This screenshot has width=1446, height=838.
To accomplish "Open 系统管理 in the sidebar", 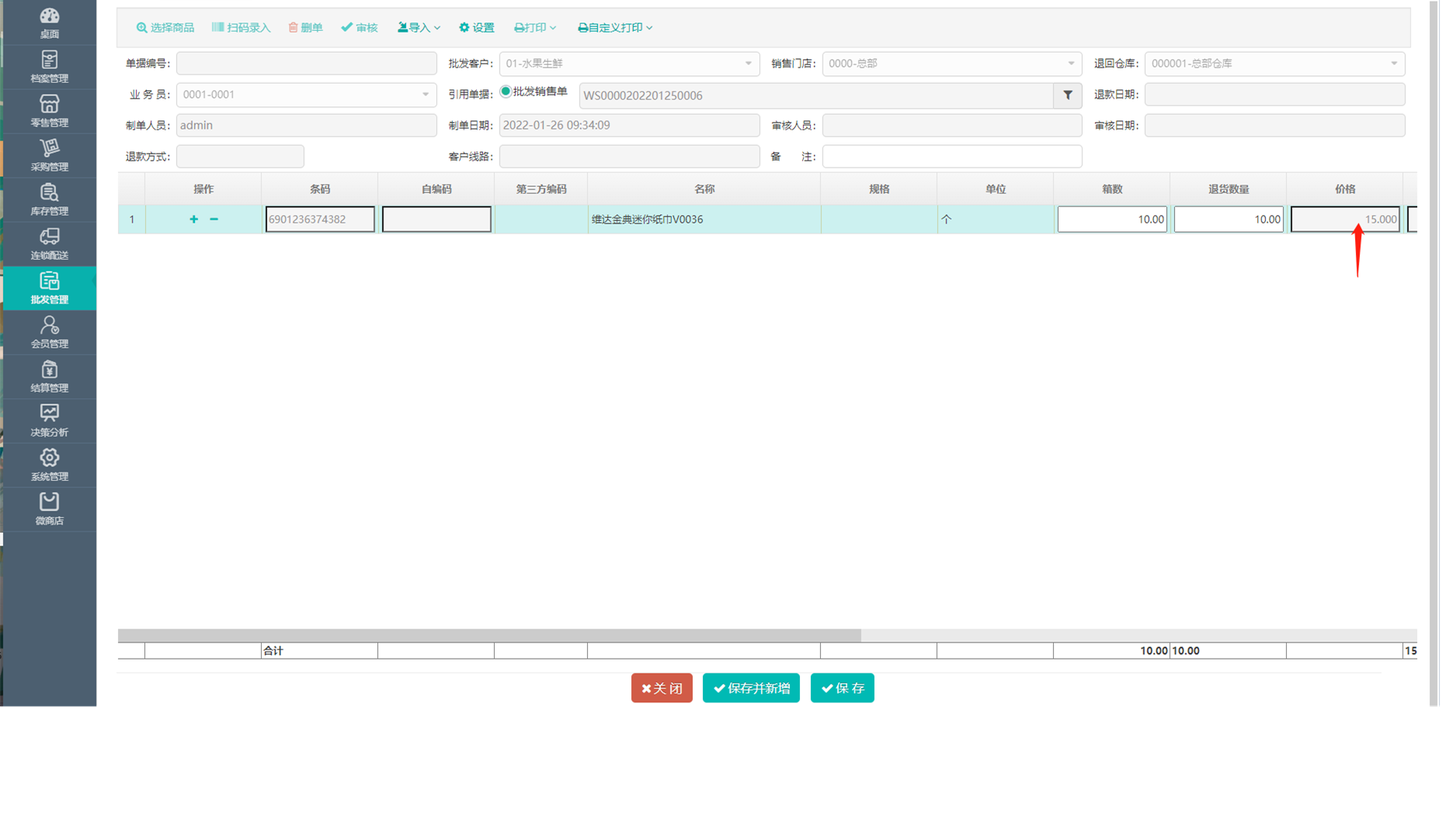I will point(49,465).
